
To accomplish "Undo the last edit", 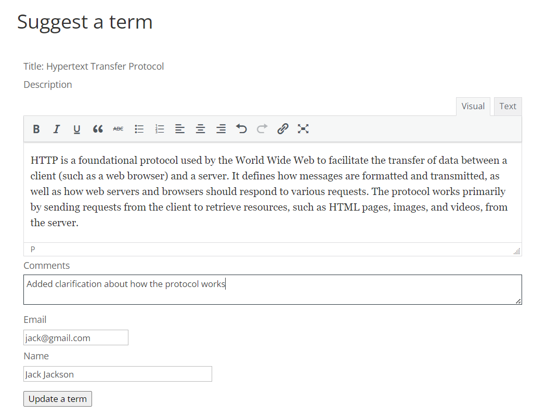I will 241,129.
